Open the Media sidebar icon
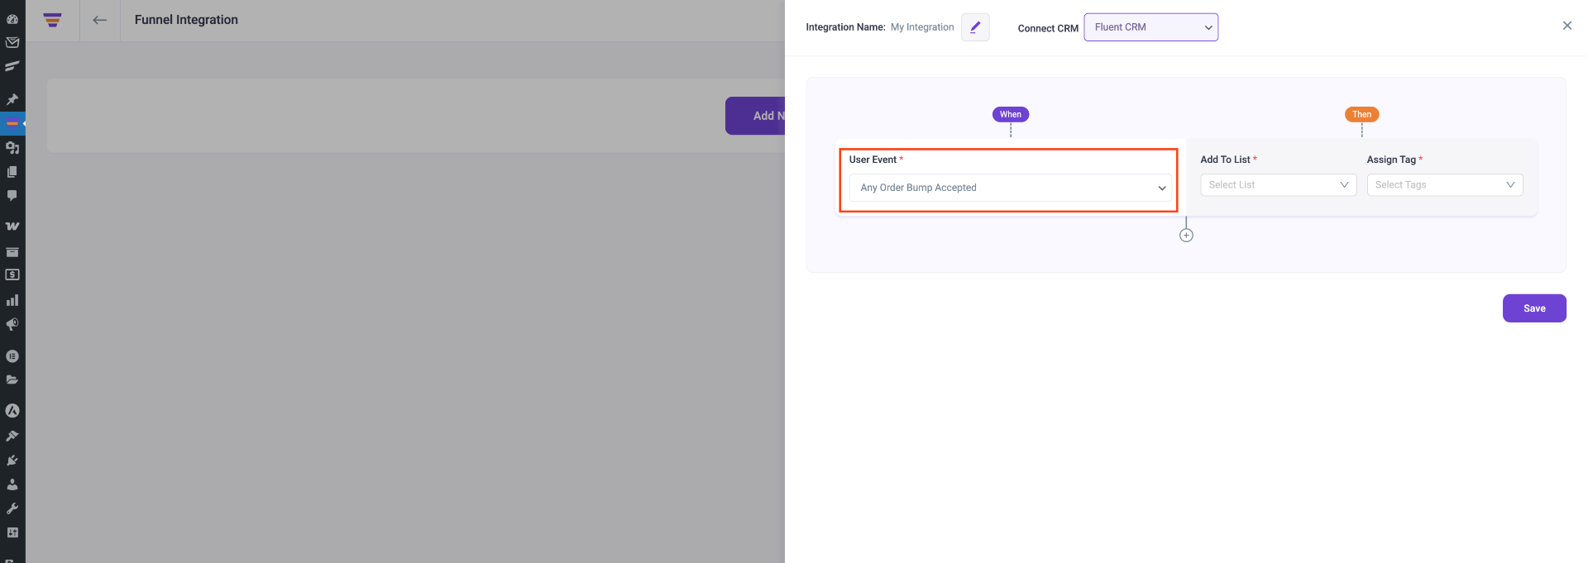This screenshot has height=563, width=1588. 12,147
